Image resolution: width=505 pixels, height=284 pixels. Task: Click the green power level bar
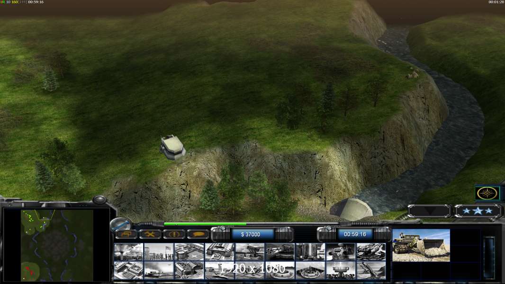(x=205, y=224)
